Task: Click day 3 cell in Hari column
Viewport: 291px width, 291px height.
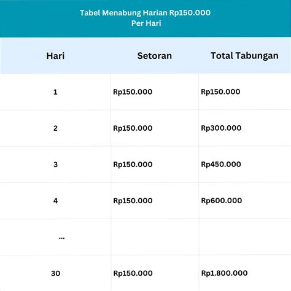Action: click(55, 165)
